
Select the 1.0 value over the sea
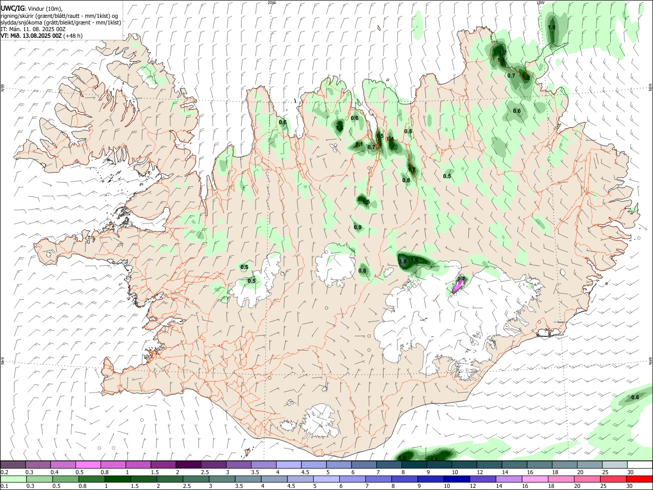[551, 27]
